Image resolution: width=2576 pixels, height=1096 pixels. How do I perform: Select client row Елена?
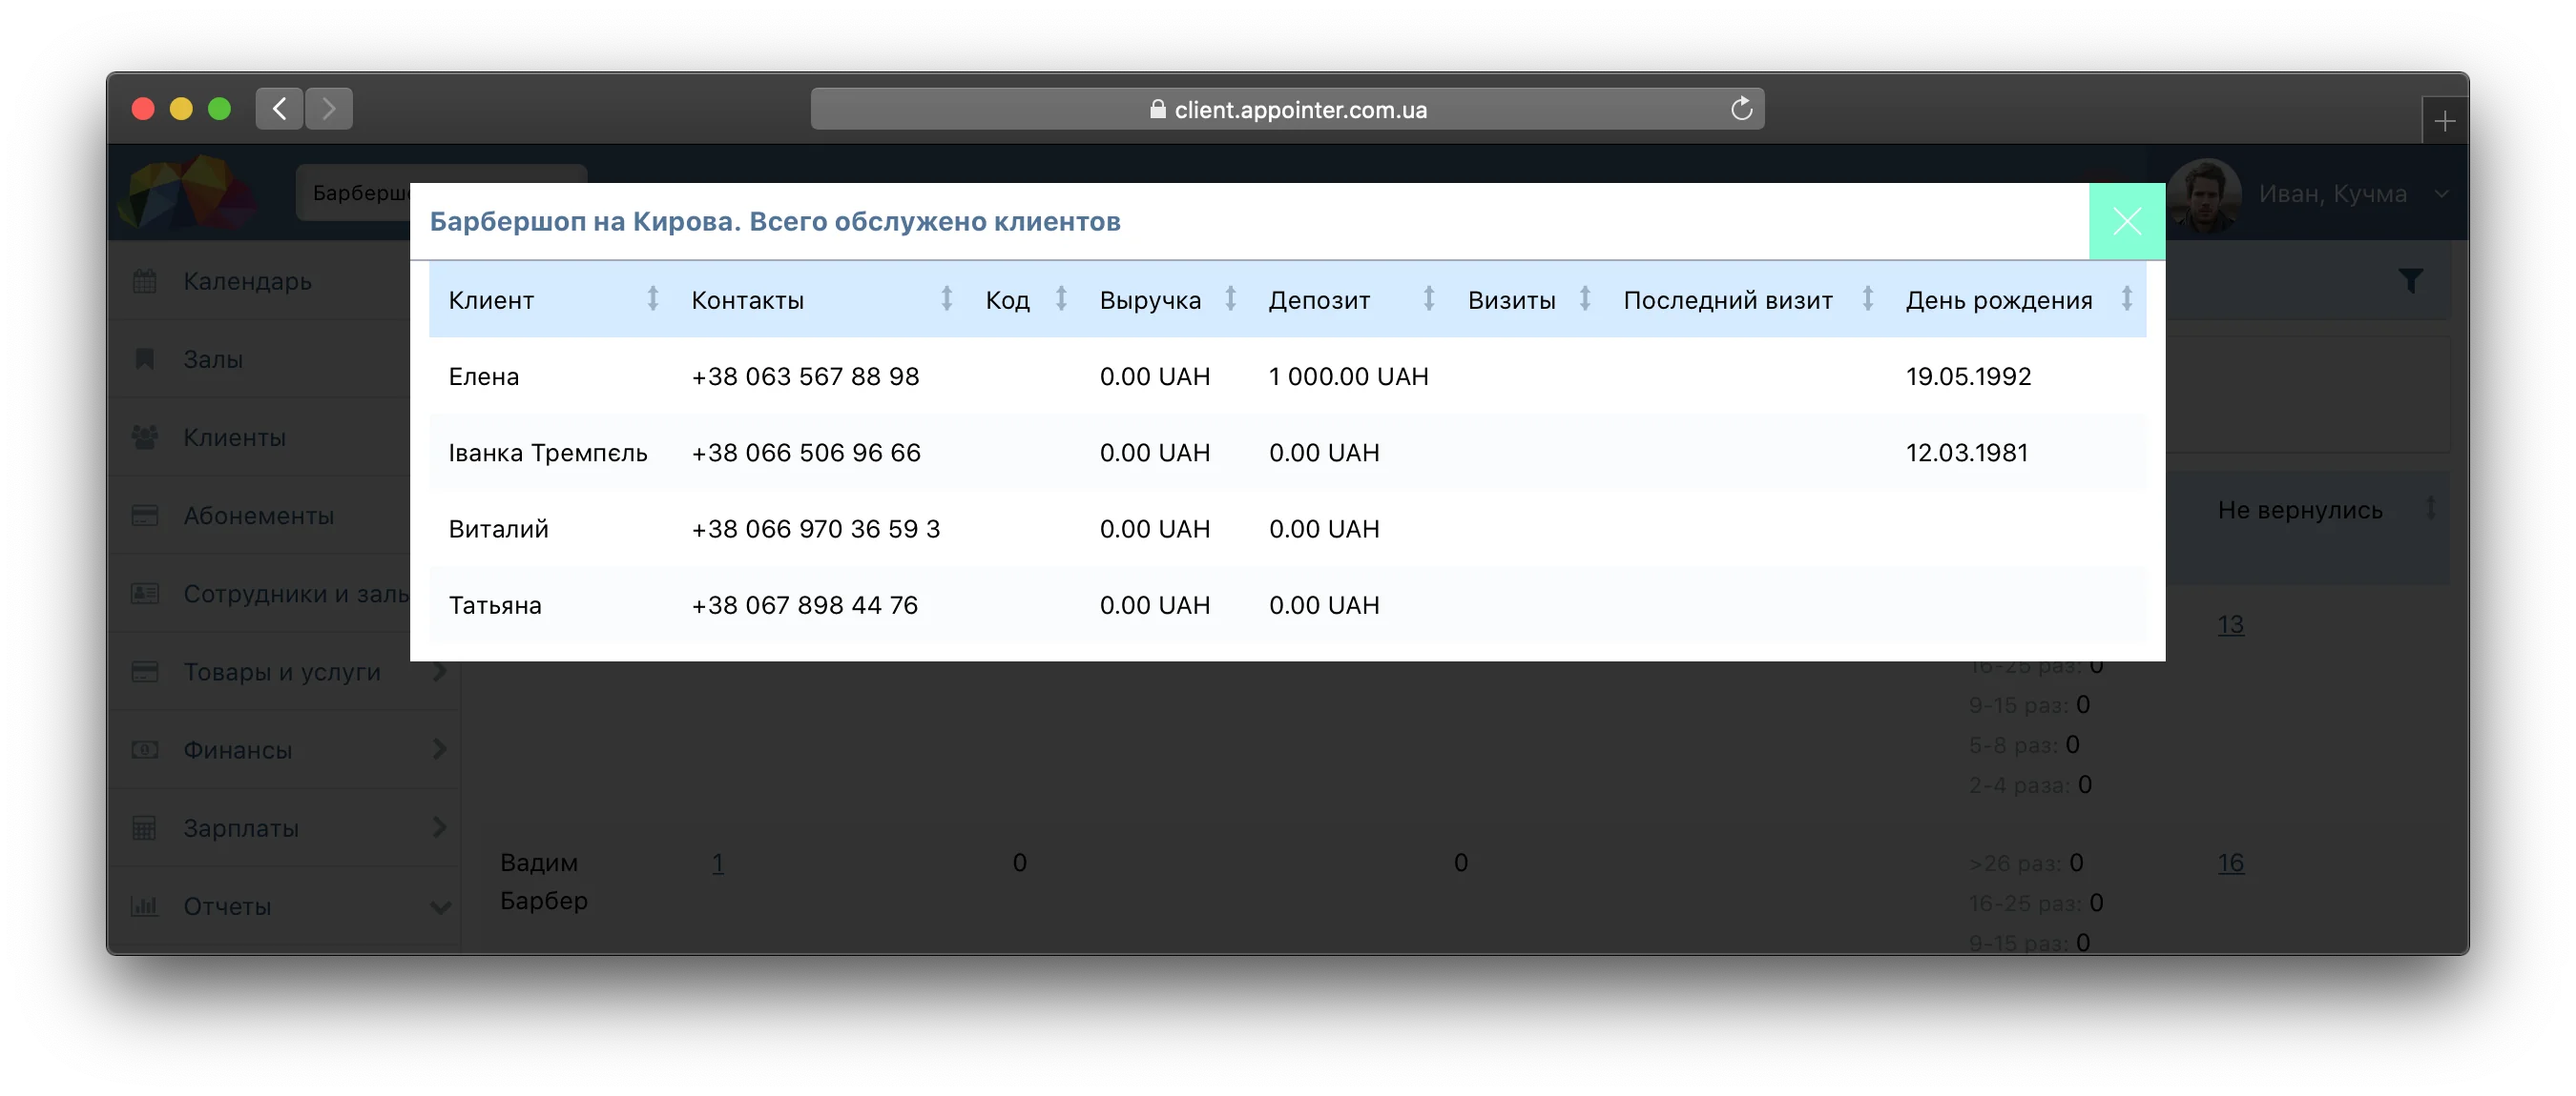(1287, 375)
